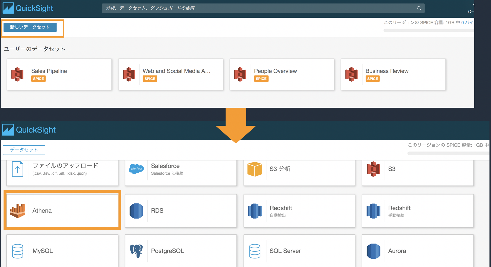This screenshot has width=491, height=267.
Task: Select the S3 分析 data source
Action: point(299,173)
